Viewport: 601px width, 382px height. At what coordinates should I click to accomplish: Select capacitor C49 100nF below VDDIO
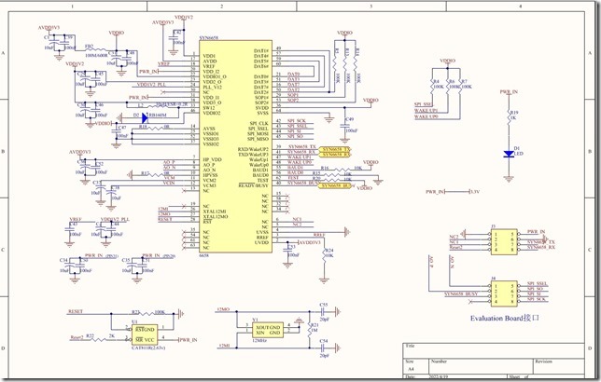coord(344,126)
